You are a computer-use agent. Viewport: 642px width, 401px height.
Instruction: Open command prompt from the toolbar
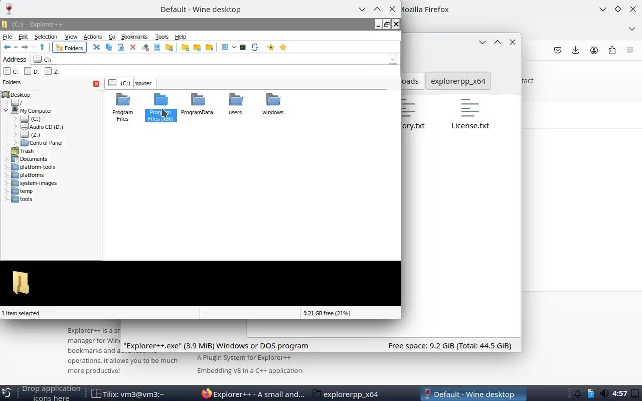pyautogui.click(x=243, y=47)
